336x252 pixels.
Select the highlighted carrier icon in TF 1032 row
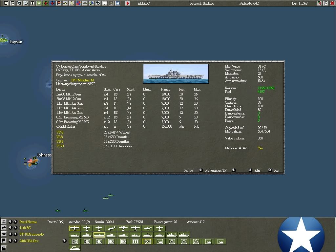click(x=99, y=235)
